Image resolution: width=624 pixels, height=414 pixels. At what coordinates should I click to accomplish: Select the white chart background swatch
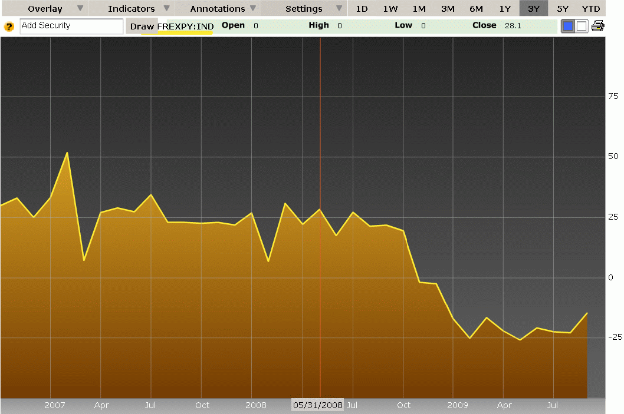pyautogui.click(x=581, y=26)
